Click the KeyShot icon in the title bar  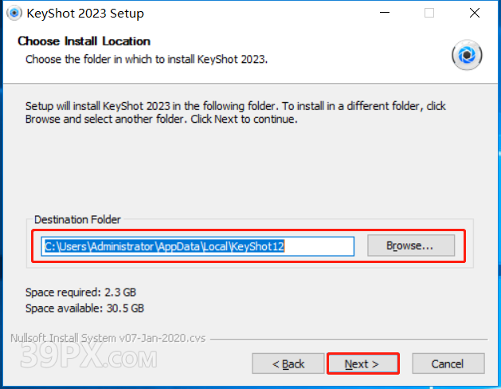(14, 14)
